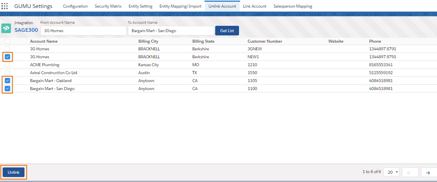Open the app launcher grid icon
The width and height of the screenshot is (437, 182).
[x=5, y=6]
